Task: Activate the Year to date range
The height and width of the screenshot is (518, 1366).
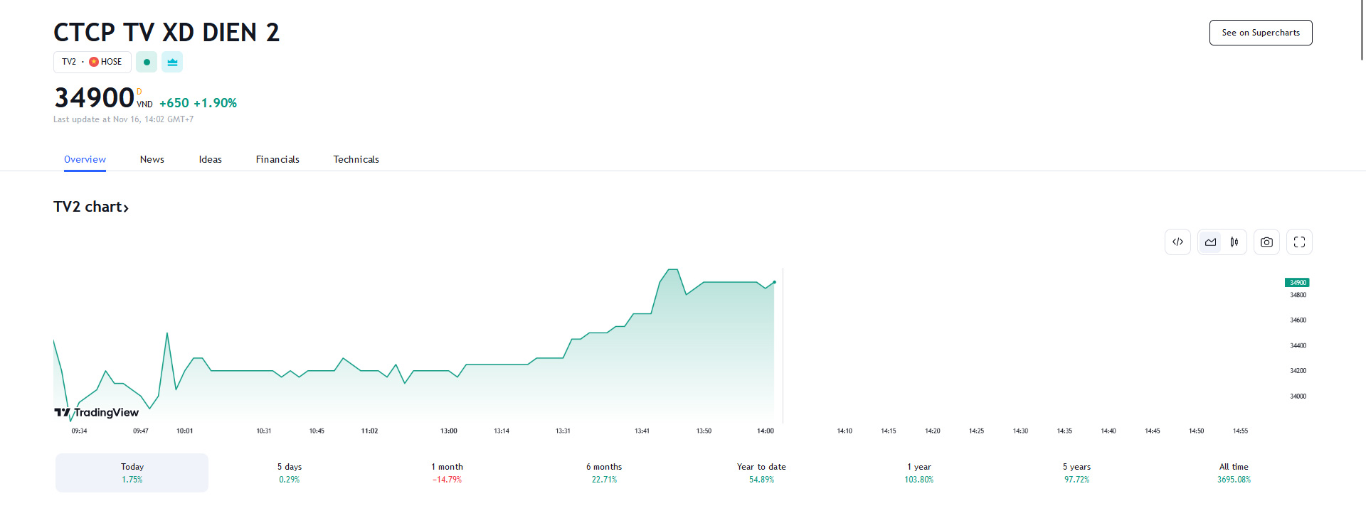Action: [x=761, y=473]
